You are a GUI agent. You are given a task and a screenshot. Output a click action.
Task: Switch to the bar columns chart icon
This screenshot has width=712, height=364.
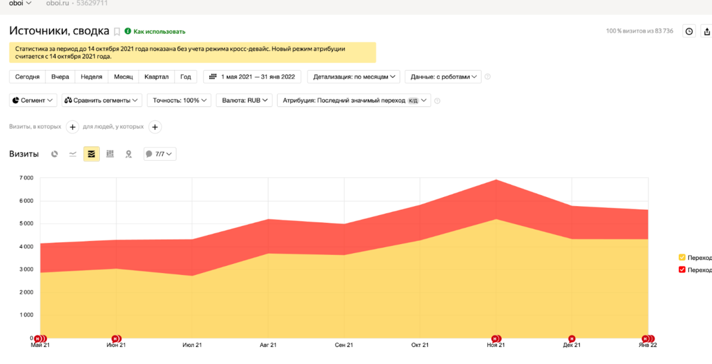(x=110, y=154)
